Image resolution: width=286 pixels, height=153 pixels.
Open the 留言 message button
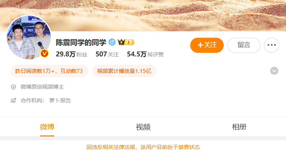tap(244, 45)
